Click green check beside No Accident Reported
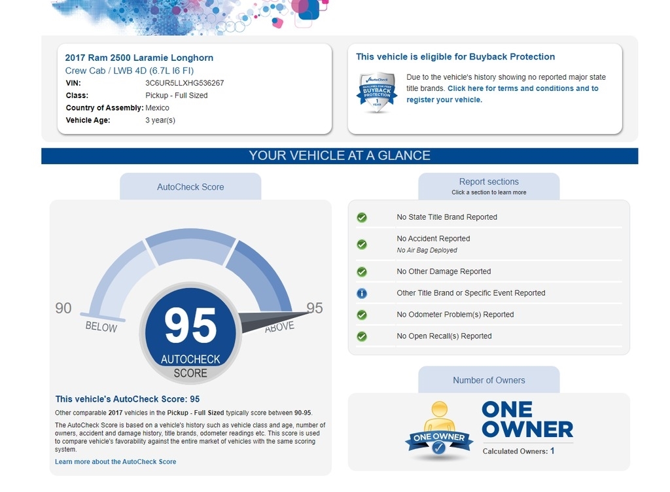This screenshot has width=670, height=492. tap(362, 244)
